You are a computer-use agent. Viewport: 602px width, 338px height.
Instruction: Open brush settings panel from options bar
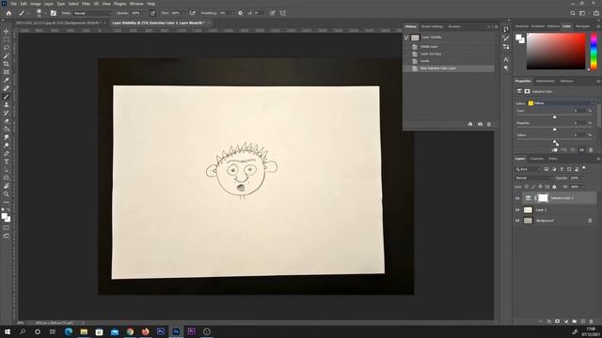point(54,13)
